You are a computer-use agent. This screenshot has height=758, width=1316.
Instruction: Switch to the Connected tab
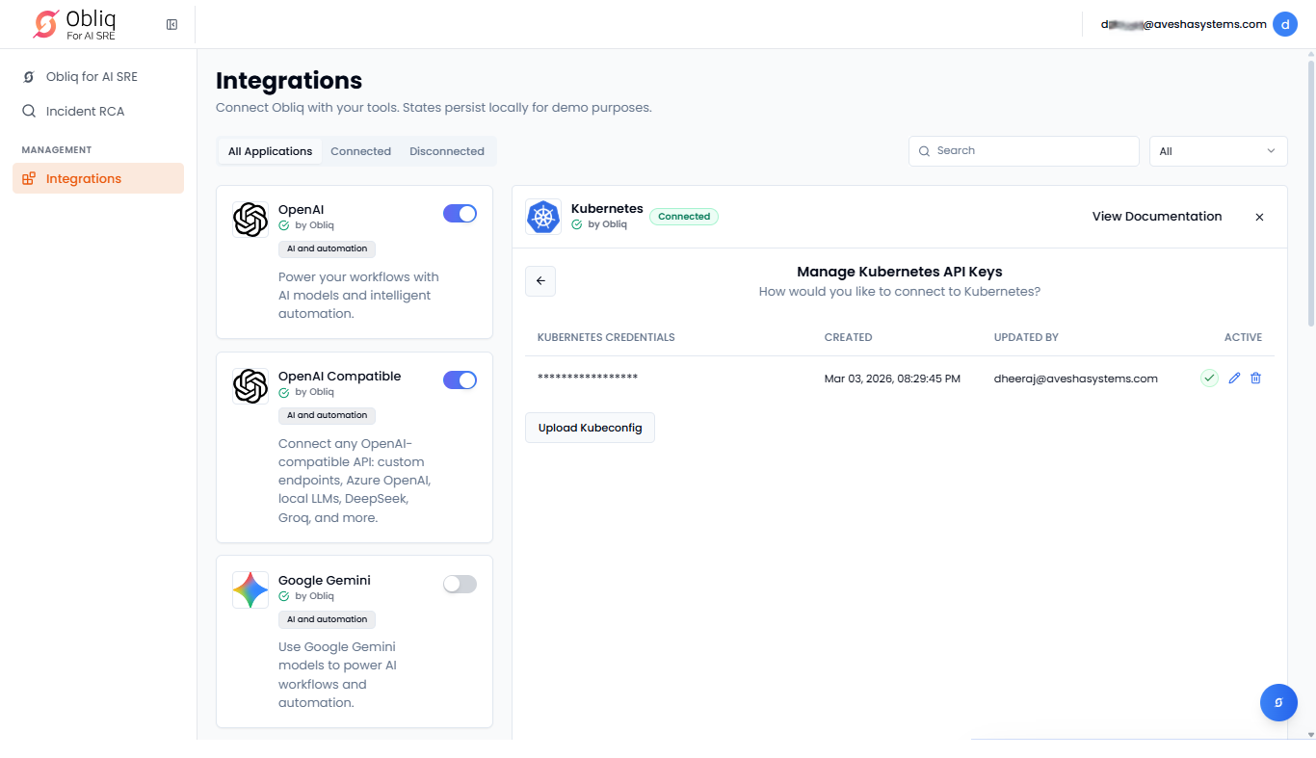(360, 151)
